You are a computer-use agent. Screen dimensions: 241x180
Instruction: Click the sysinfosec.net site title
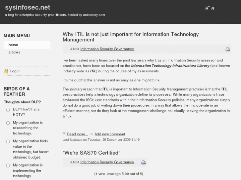pos(28,7)
